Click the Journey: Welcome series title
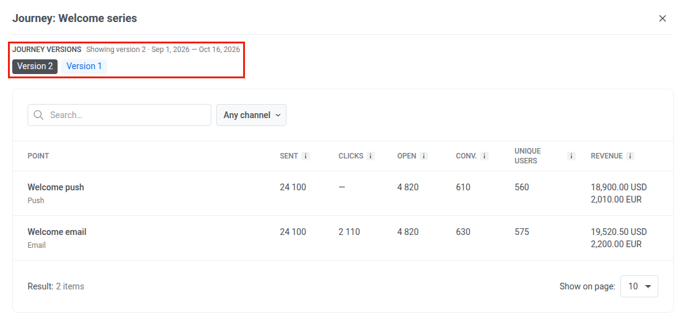 75,18
